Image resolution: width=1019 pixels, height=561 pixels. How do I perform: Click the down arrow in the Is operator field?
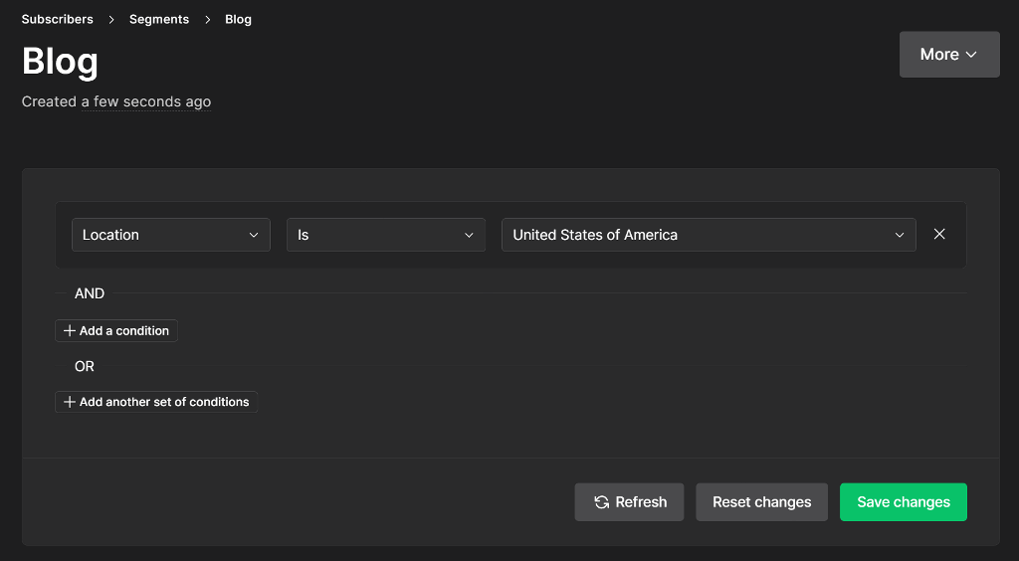469,236
